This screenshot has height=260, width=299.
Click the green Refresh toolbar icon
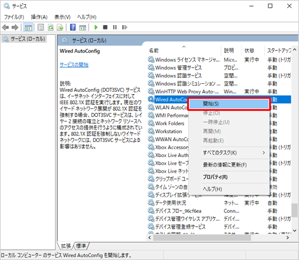51,27
